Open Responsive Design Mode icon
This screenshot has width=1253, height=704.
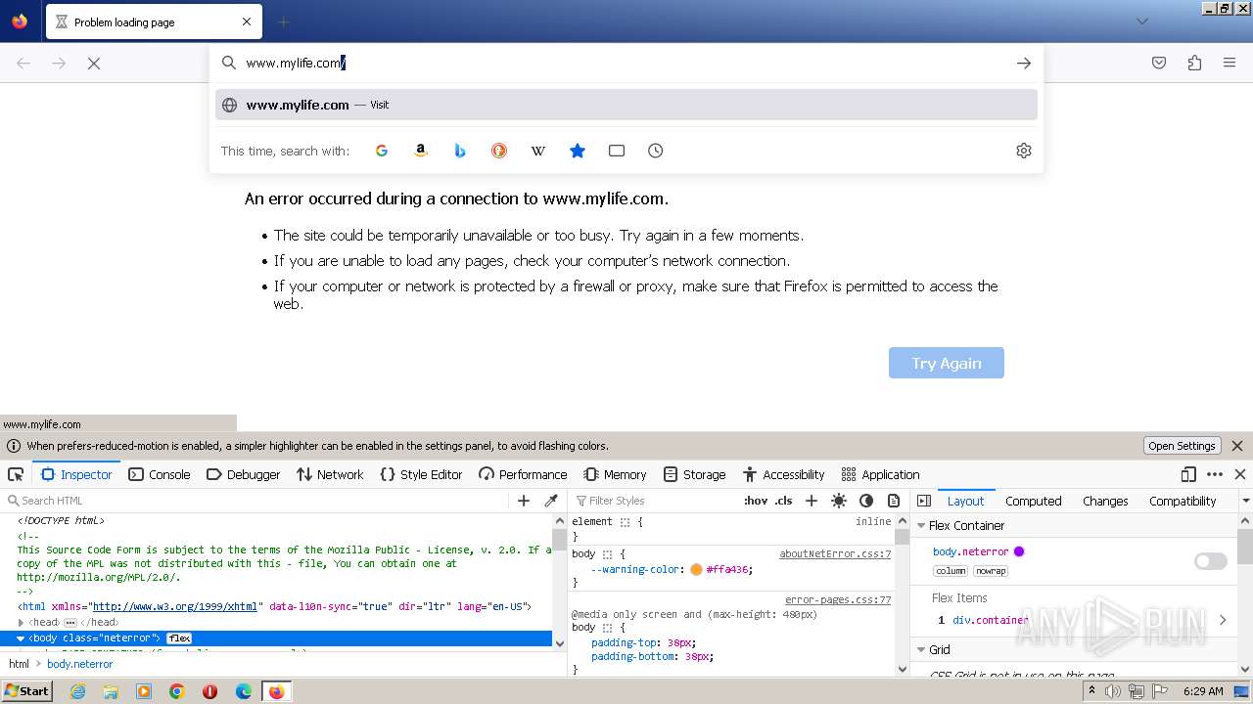pos(1188,474)
